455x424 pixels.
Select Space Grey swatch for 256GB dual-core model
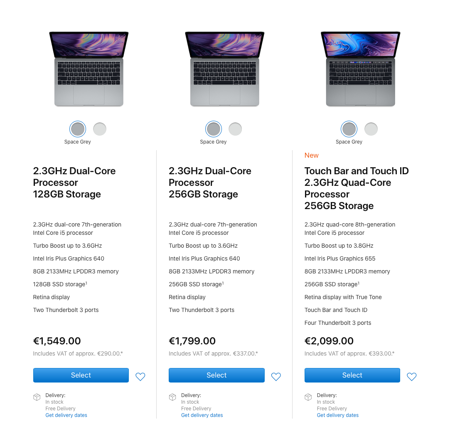[214, 129]
